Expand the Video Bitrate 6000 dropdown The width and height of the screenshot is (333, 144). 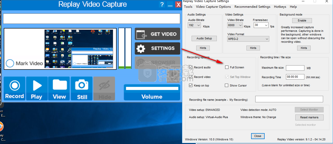point(235,25)
